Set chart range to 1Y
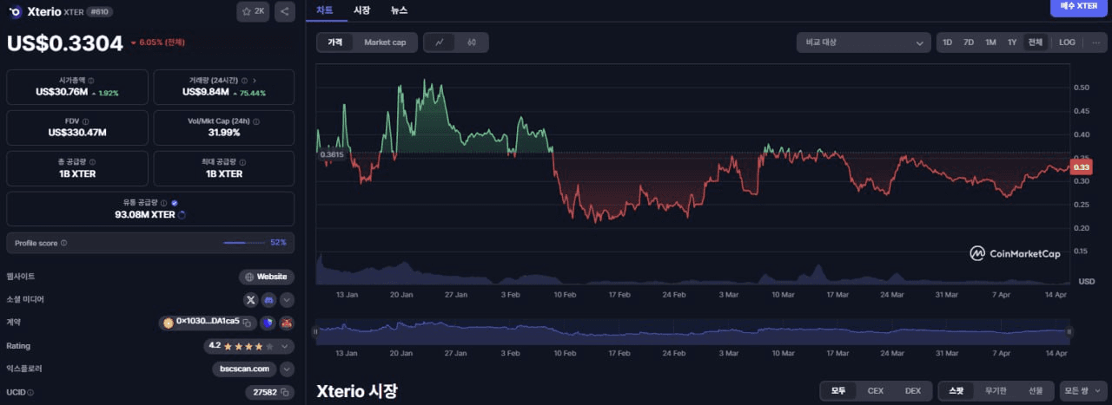 click(1012, 42)
